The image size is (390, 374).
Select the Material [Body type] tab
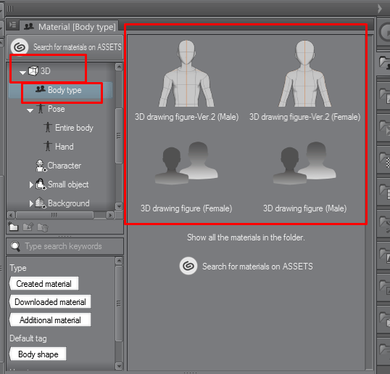click(70, 27)
